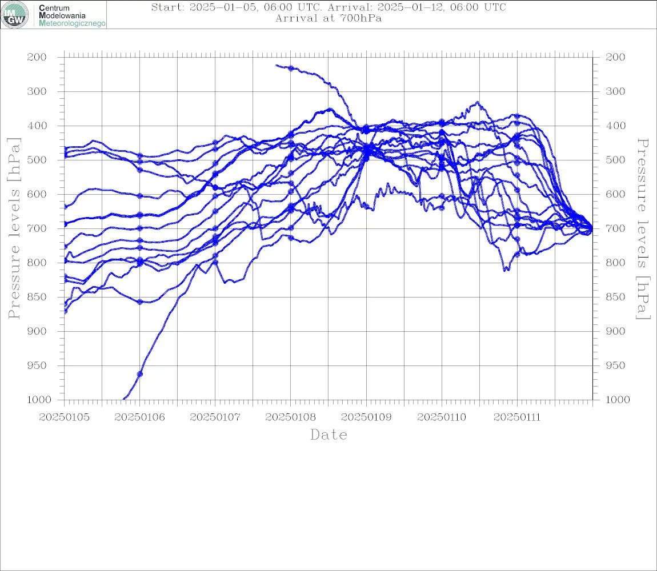Click the topmost trajectory marker on 20250108 near 230 hPa
Viewport: 657px width, 571px height.
(x=291, y=69)
